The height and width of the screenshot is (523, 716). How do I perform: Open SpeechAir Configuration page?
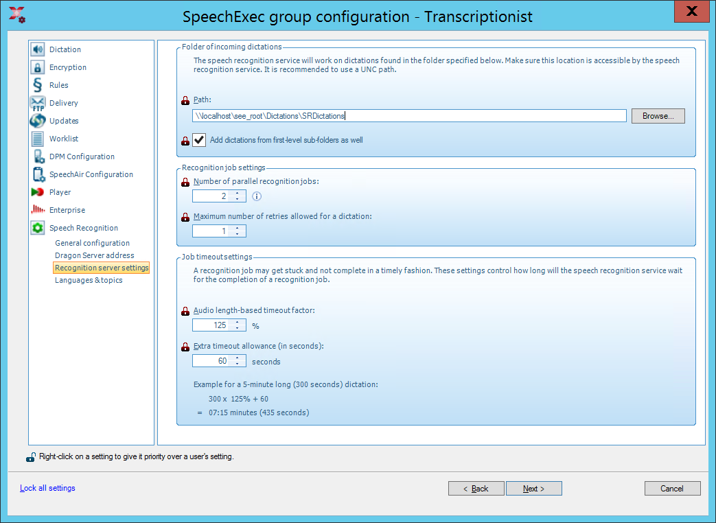pos(91,174)
